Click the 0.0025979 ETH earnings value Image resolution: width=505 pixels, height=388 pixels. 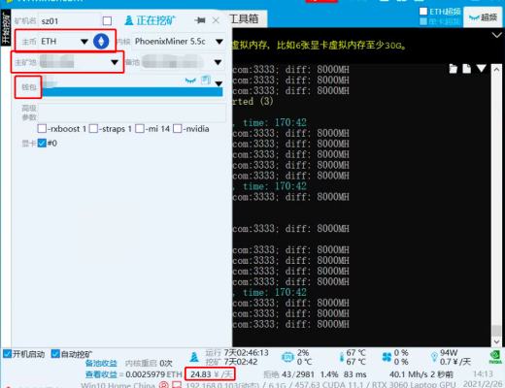[153, 374]
